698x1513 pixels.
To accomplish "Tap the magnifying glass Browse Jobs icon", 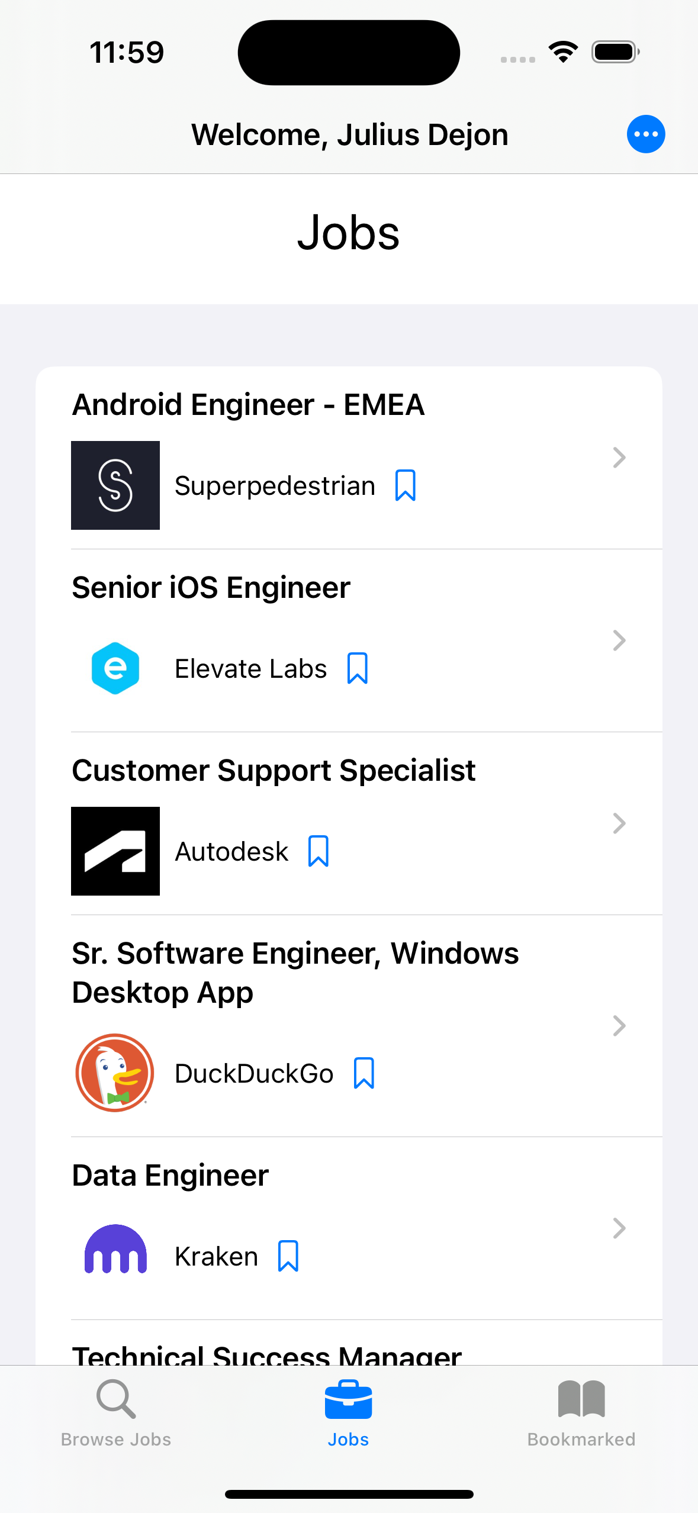I will click(116, 1400).
